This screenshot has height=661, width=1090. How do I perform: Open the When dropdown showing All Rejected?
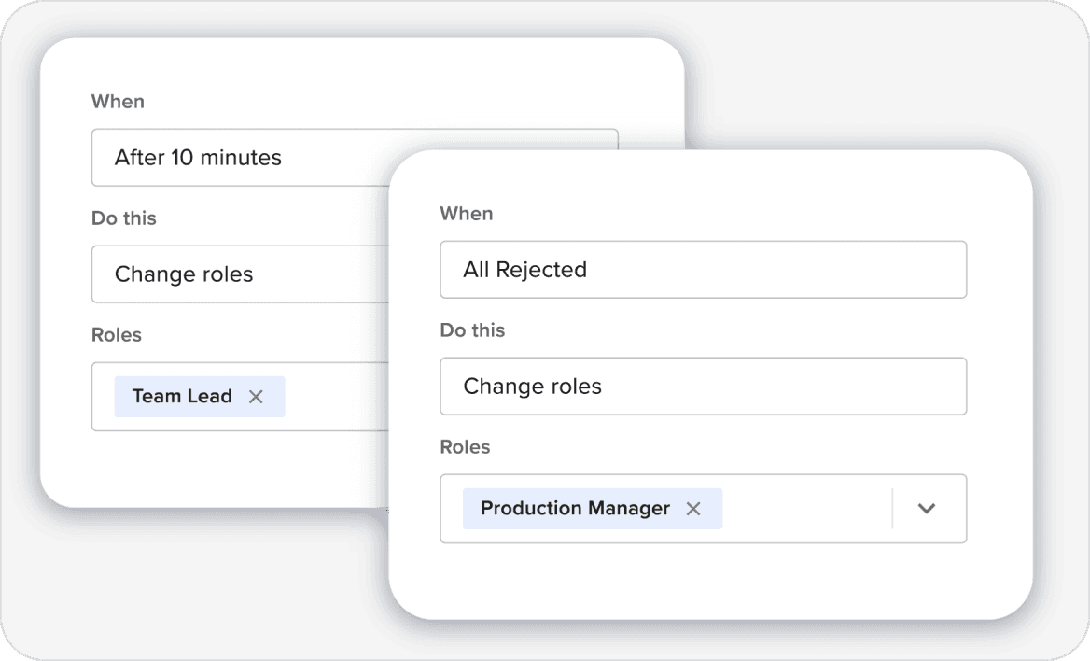click(704, 269)
